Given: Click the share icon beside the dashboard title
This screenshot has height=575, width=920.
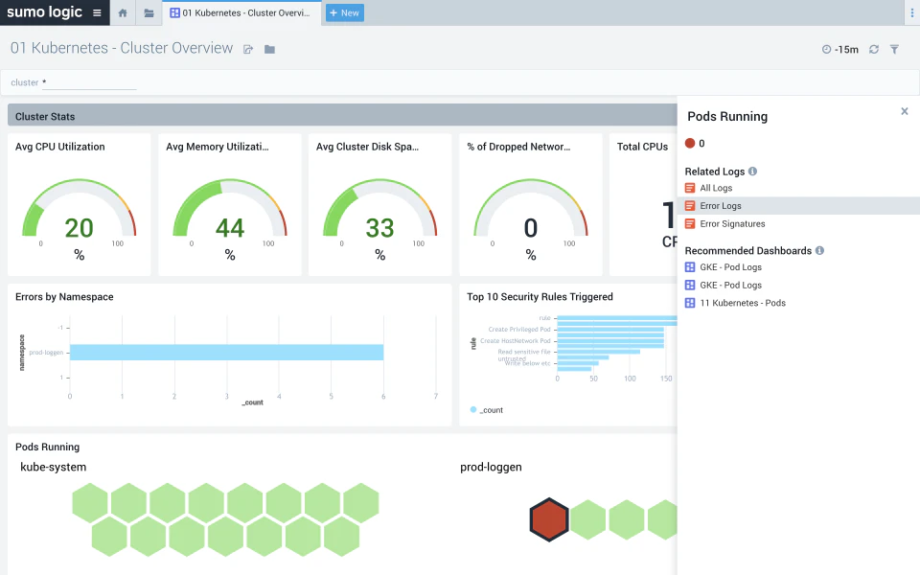Looking at the screenshot, I should [248, 48].
